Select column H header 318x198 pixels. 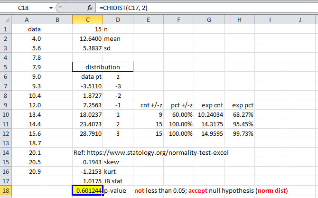pyautogui.click(x=240, y=19)
